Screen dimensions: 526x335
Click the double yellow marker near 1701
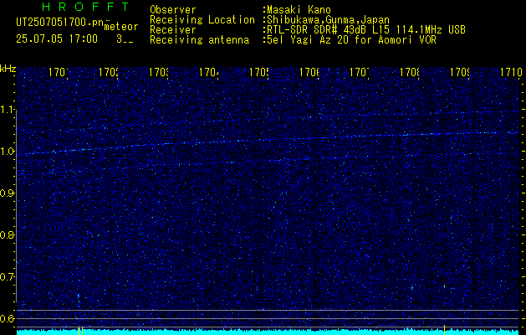(80, 330)
